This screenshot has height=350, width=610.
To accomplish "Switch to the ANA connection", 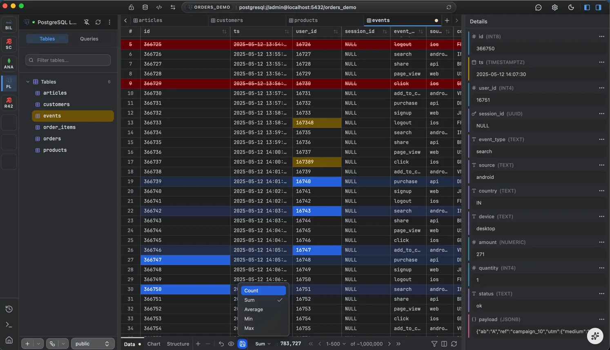I will pos(9,64).
